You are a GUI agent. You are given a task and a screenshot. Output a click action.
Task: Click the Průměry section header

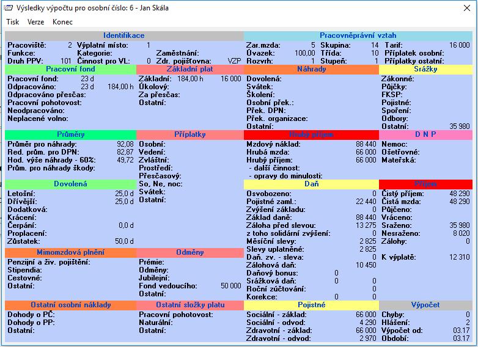[x=70, y=134]
